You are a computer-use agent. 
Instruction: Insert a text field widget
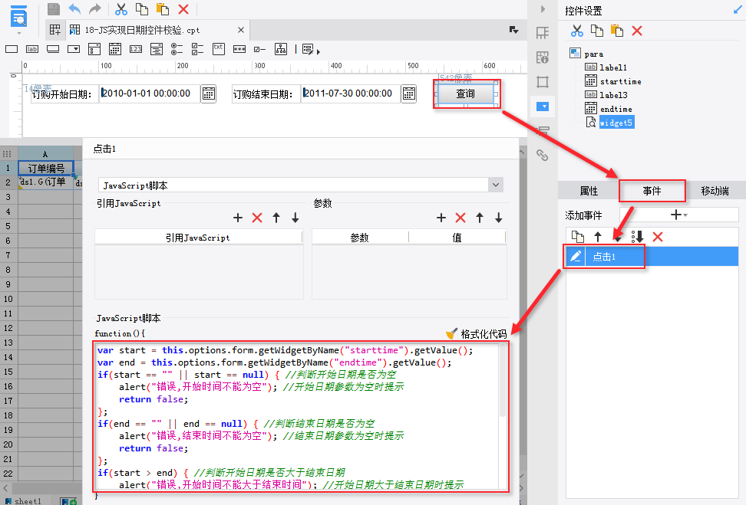(x=12, y=49)
